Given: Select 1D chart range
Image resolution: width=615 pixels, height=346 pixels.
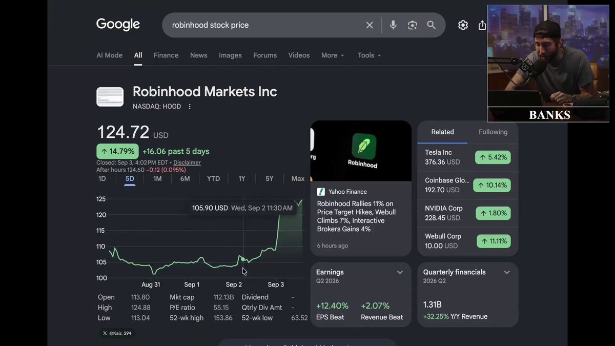Looking at the screenshot, I should 102,178.
